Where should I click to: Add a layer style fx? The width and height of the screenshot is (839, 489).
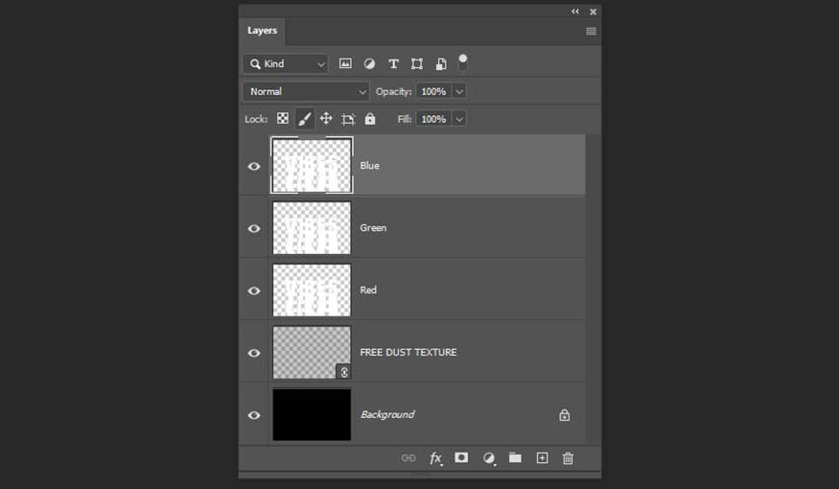pyautogui.click(x=436, y=458)
